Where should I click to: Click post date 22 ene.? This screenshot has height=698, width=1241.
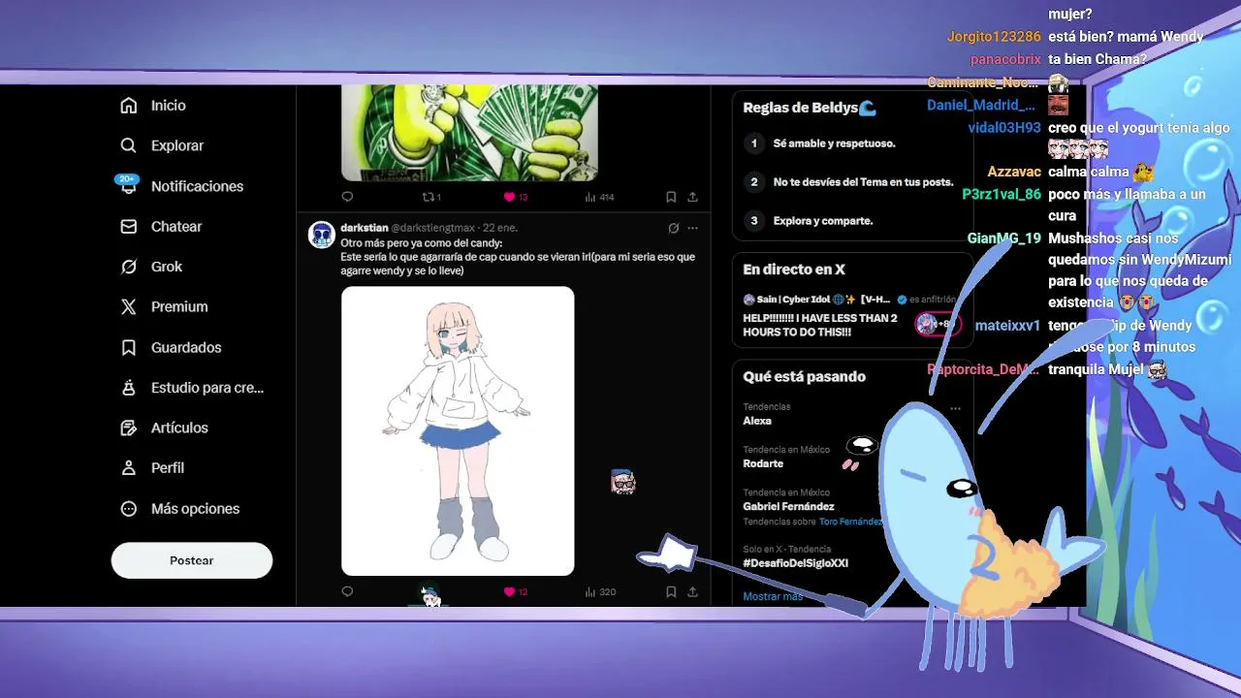[500, 228]
